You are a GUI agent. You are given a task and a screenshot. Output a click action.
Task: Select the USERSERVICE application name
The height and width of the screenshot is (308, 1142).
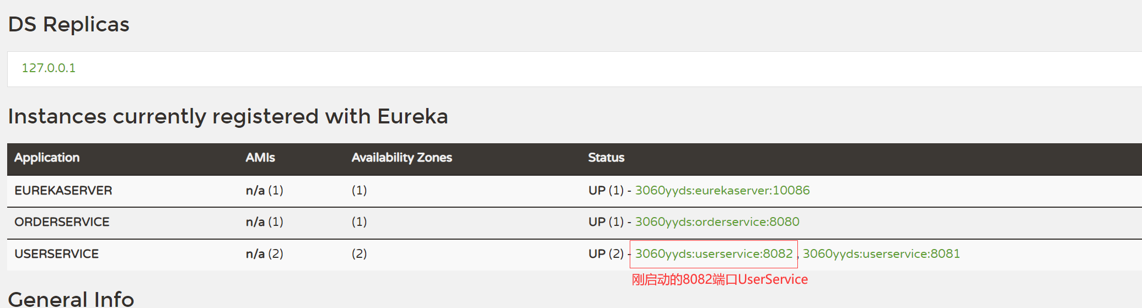tap(57, 254)
